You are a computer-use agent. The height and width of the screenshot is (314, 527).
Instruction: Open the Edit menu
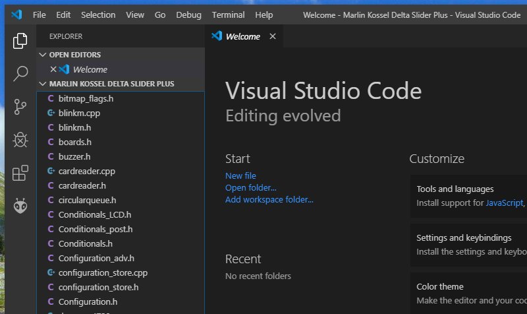pyautogui.click(x=63, y=15)
